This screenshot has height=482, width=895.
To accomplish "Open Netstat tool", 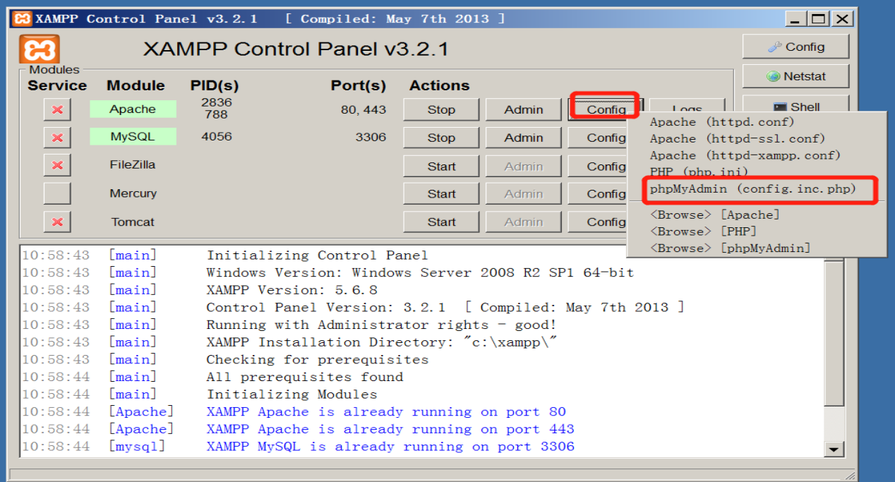I will click(795, 76).
